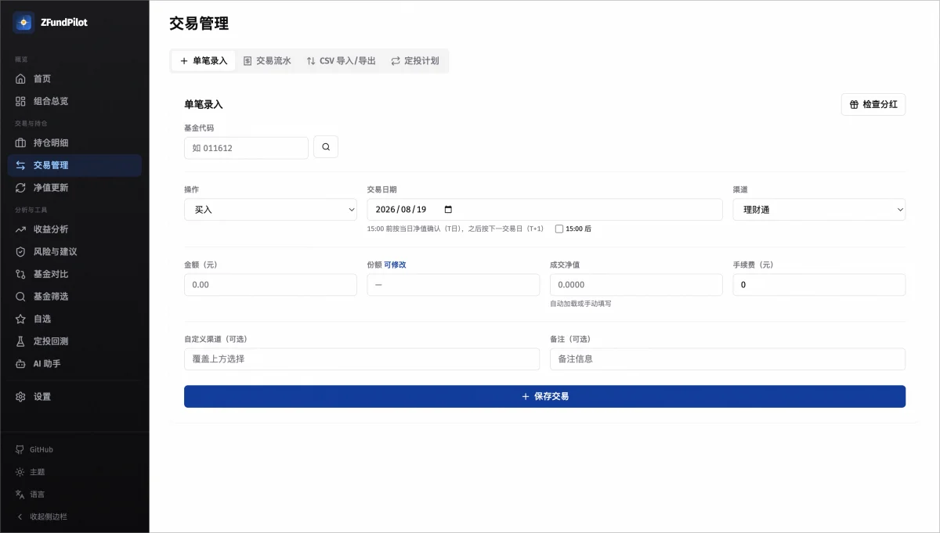Click the 检查分红 button
Image resolution: width=940 pixels, height=533 pixels.
(873, 104)
